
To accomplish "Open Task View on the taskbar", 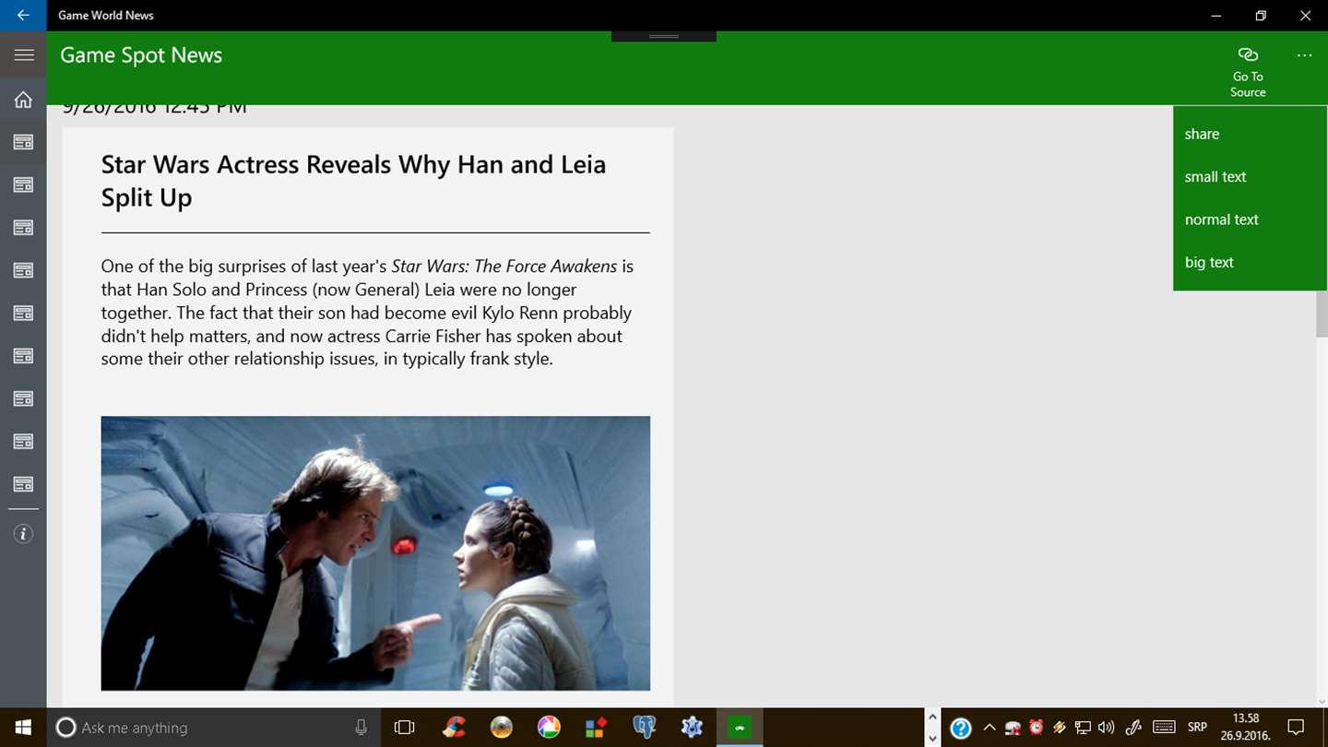I will click(404, 728).
